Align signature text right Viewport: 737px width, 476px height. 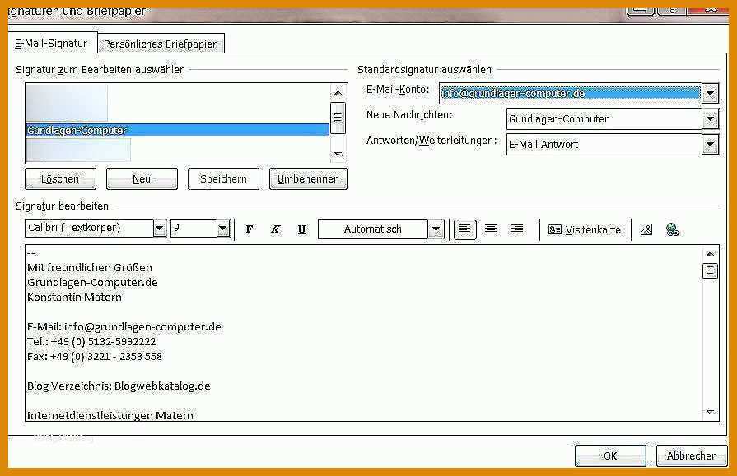click(x=517, y=229)
